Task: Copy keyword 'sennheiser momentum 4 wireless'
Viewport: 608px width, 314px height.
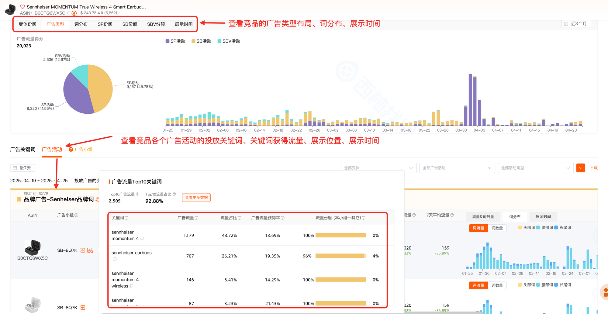Action: pyautogui.click(x=131, y=286)
